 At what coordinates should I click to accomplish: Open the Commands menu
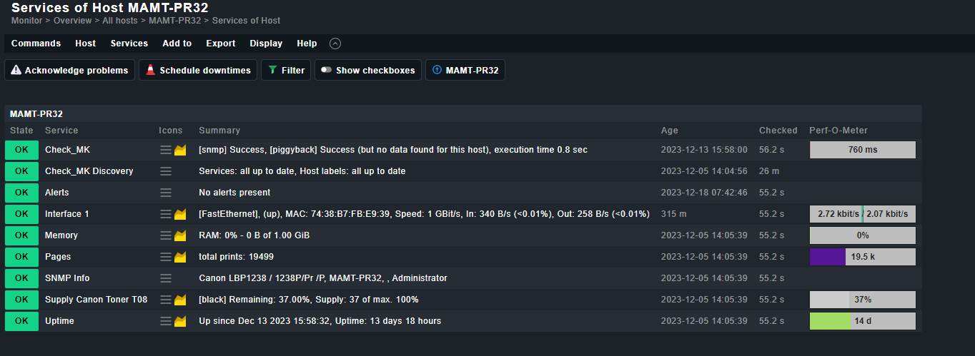[36, 44]
